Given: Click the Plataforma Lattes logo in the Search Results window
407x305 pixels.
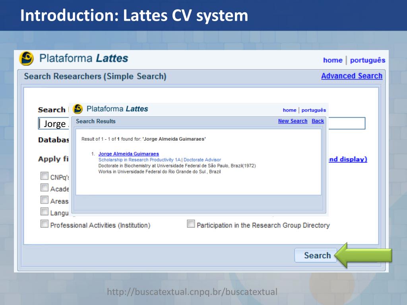Looking at the screenshot, I should [x=110, y=109].
